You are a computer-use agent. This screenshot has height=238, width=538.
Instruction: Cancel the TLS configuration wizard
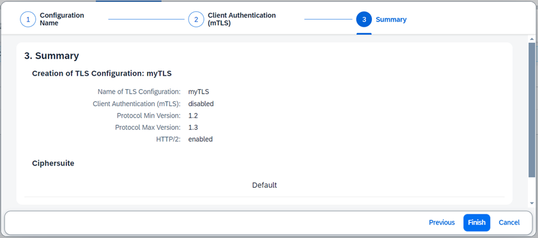pyautogui.click(x=509, y=223)
